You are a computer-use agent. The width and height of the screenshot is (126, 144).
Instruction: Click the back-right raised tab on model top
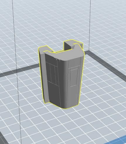(x=73, y=45)
